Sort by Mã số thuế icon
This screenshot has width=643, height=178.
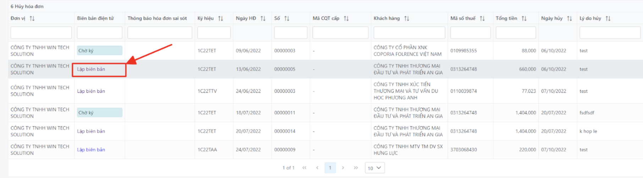(482, 18)
